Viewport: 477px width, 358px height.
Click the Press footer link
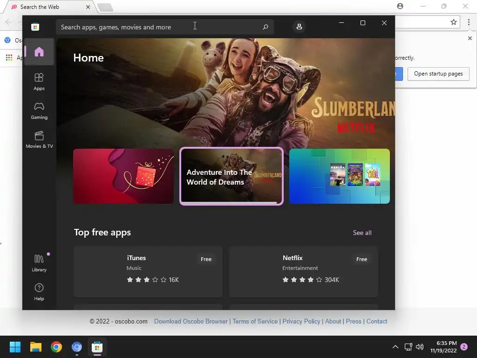[x=354, y=321]
